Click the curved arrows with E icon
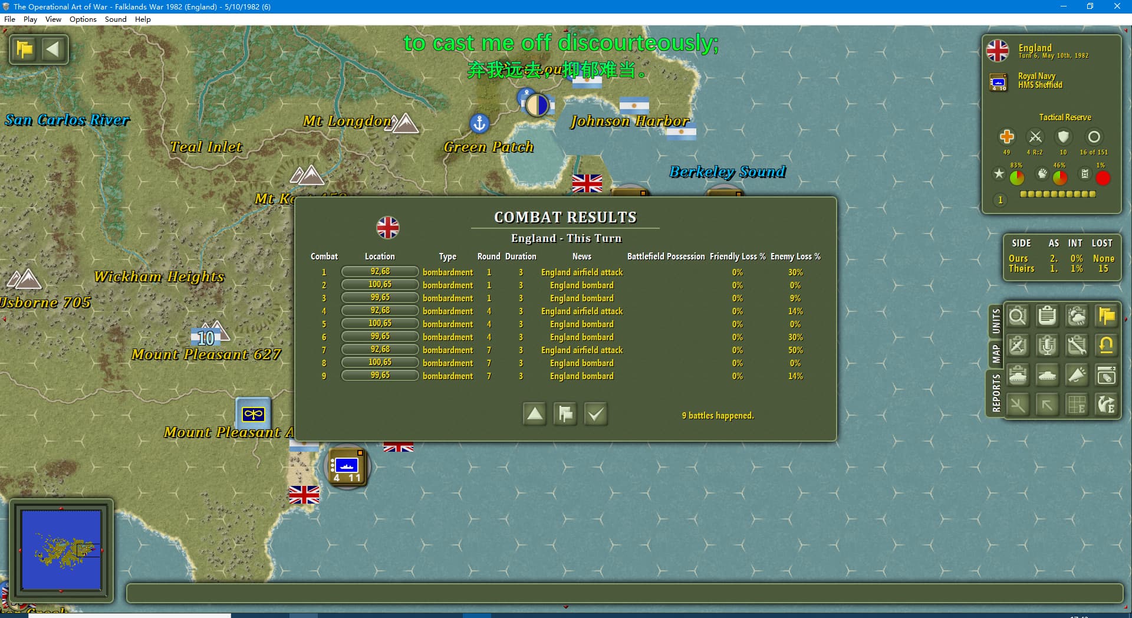1132x618 pixels. click(x=1107, y=405)
